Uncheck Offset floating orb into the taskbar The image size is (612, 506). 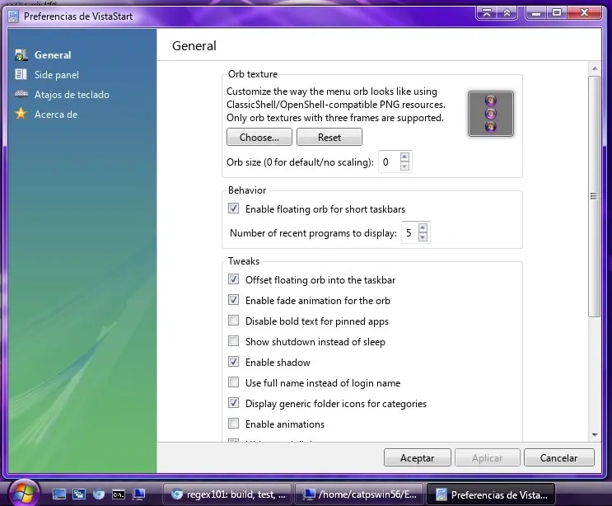coord(233,279)
